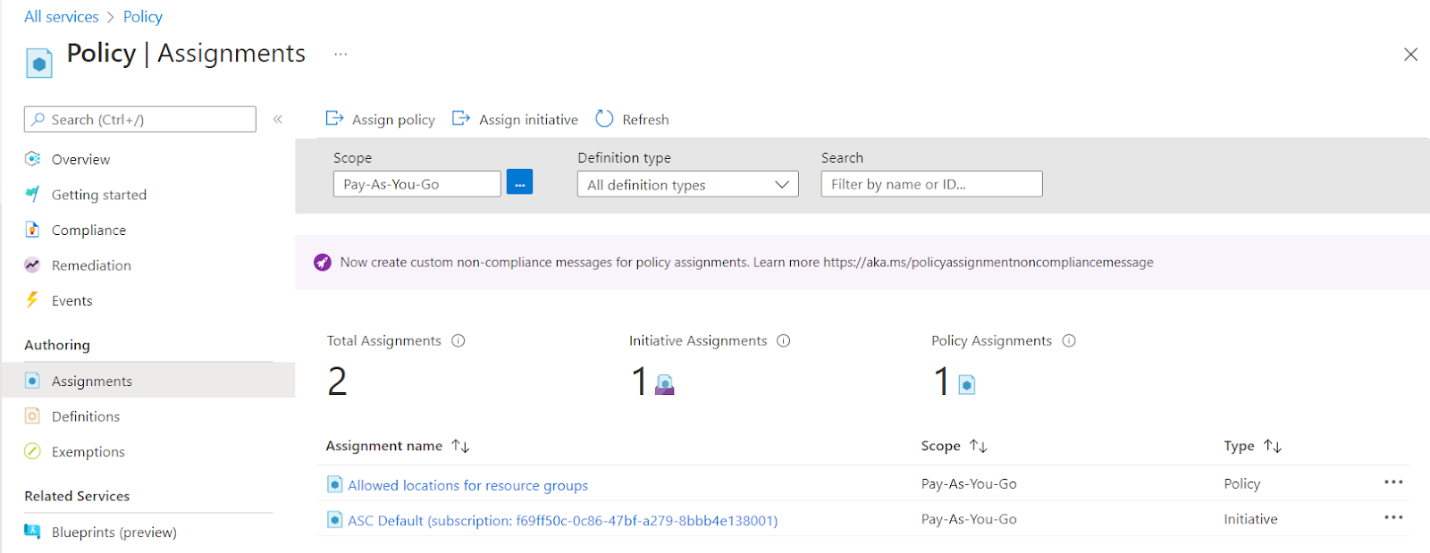This screenshot has width=1430, height=553.
Task: Open the Definition type dropdown
Action: (x=687, y=184)
